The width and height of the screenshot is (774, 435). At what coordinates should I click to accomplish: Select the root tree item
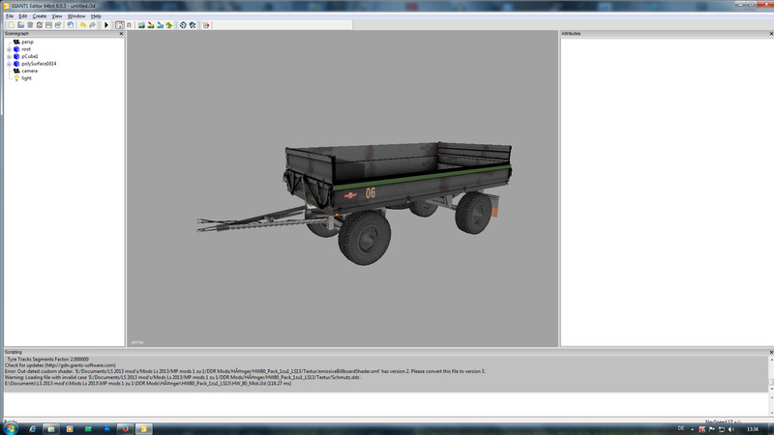point(26,49)
